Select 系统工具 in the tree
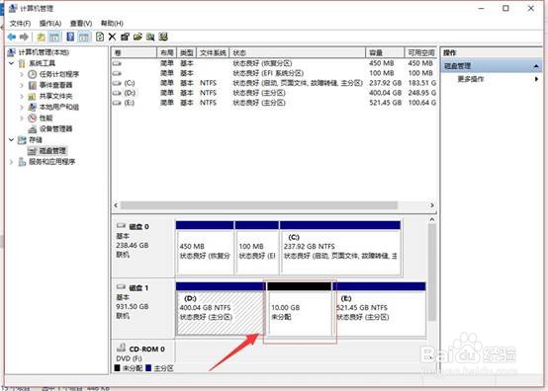Viewport: 548px width, 391px height. tap(42, 63)
